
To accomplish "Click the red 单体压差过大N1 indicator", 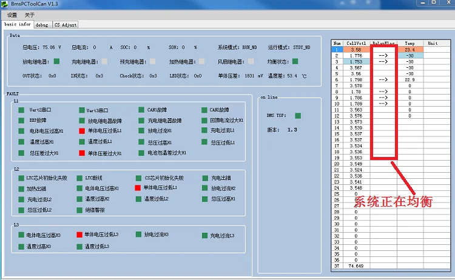I will 81,153.
